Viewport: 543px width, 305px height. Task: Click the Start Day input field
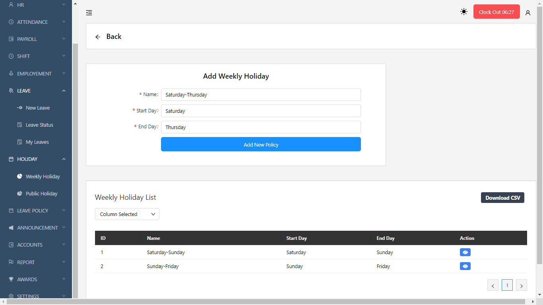(261, 111)
